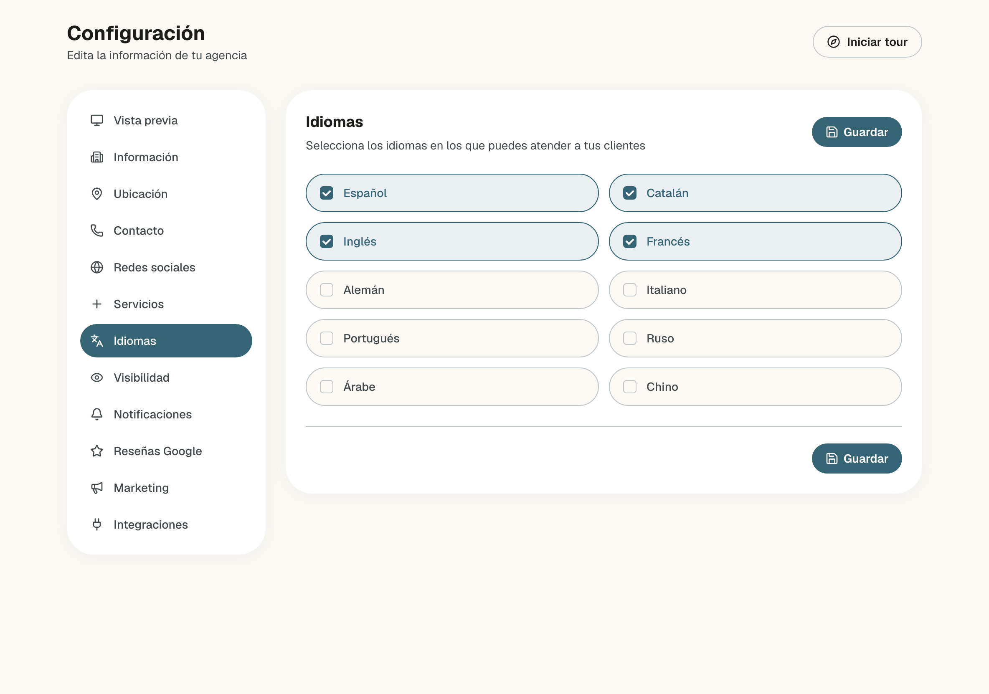The width and height of the screenshot is (989, 694).
Task: Enable the Ruso language checkbox
Action: click(630, 338)
